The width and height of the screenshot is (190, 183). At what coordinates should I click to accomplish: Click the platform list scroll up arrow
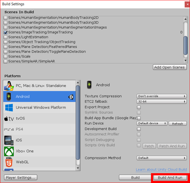pos(78,82)
